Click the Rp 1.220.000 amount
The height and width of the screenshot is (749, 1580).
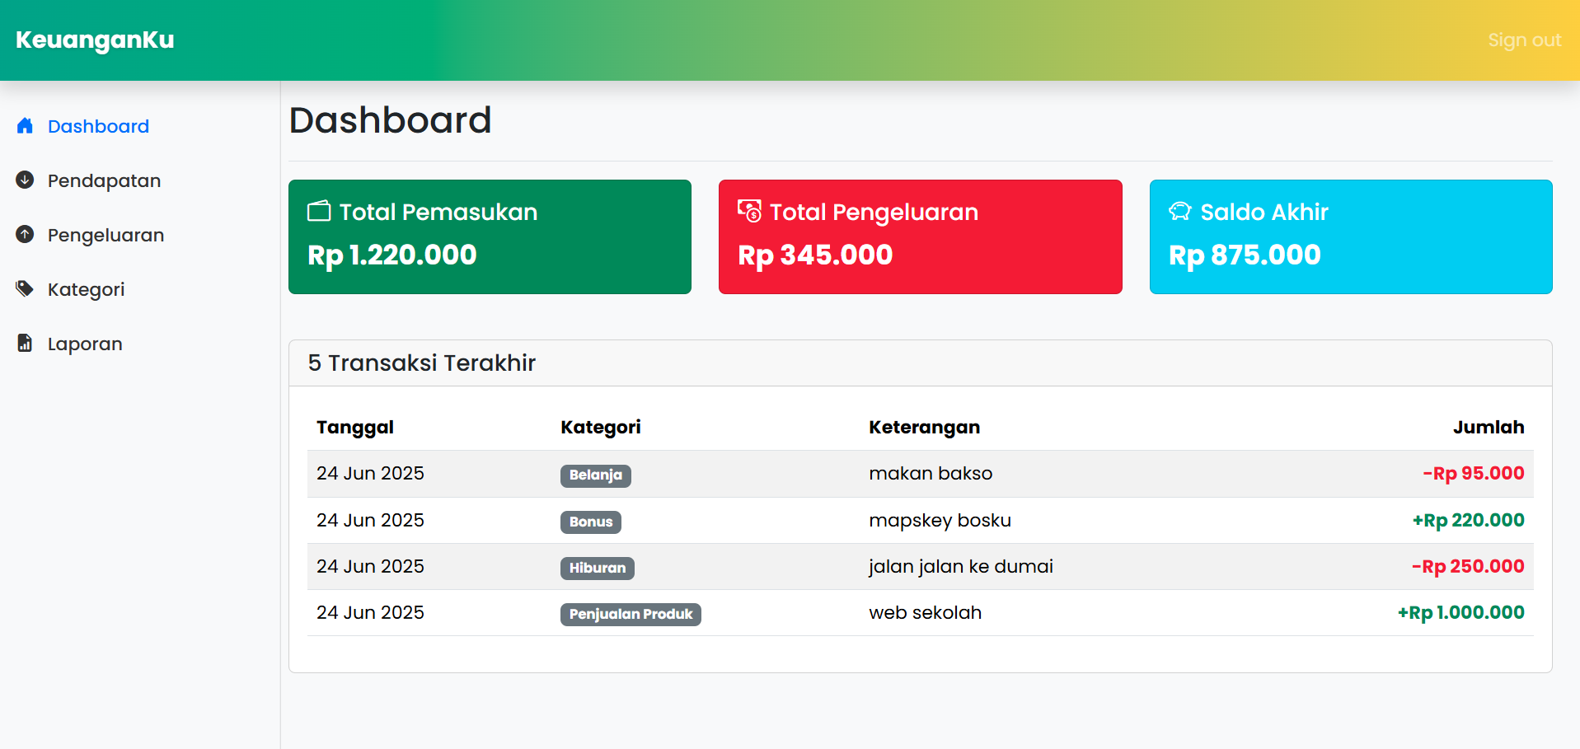pyautogui.click(x=392, y=255)
